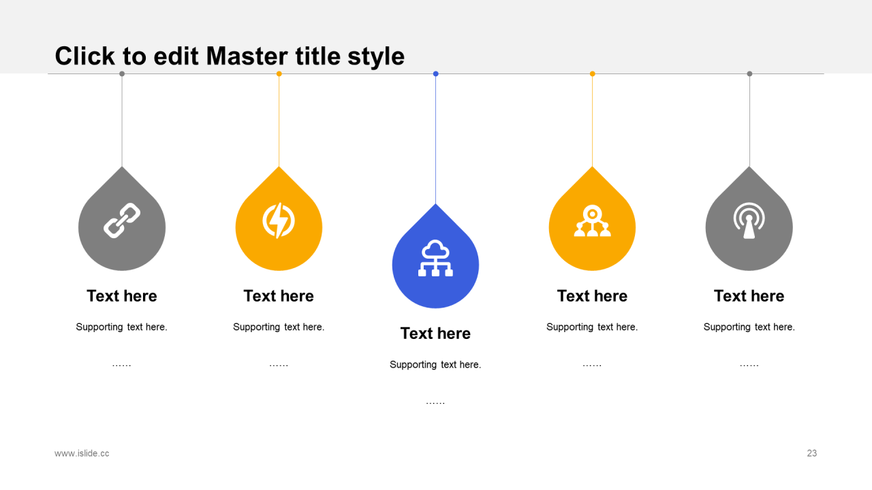Select the team hierarchy icon
Image resolution: width=872 pixels, height=490 pixels.
592,221
